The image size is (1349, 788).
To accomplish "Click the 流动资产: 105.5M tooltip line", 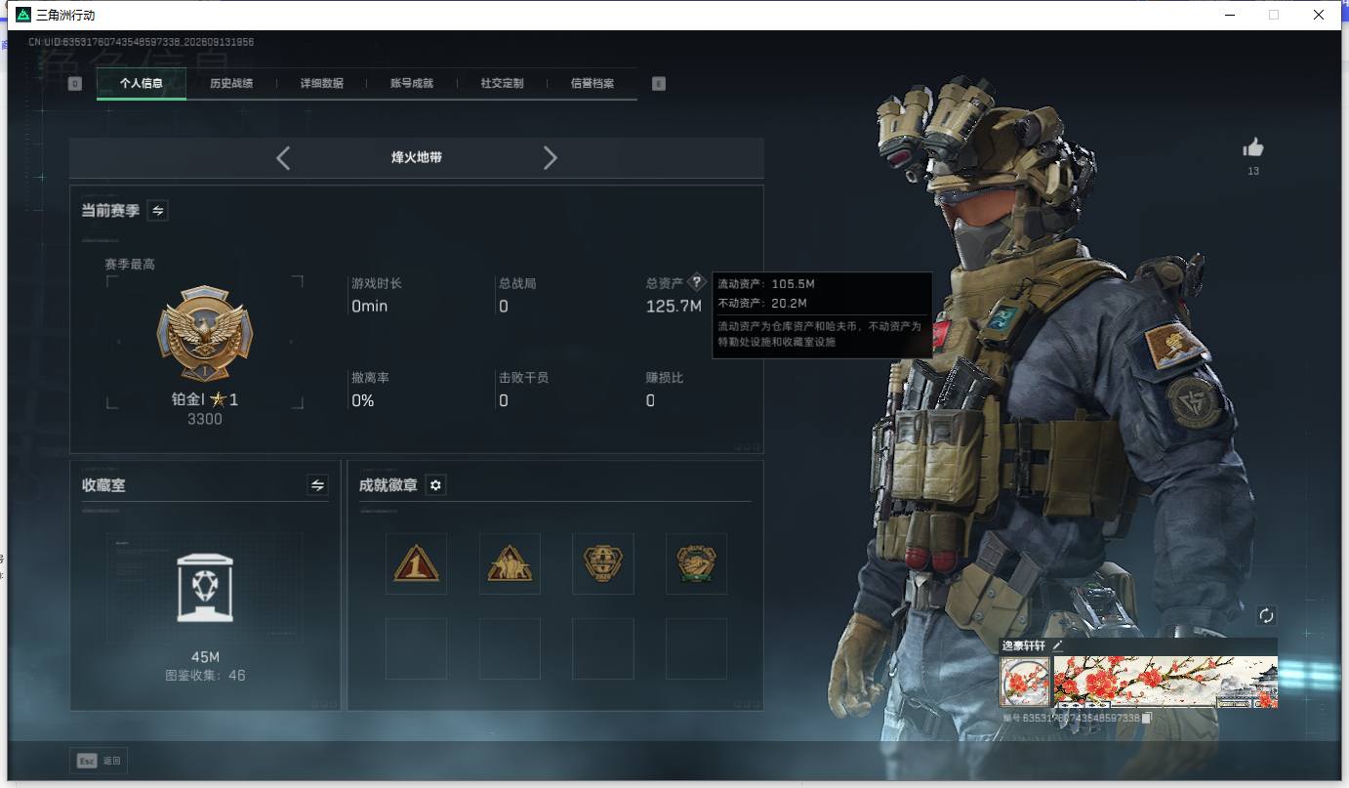I will point(766,284).
